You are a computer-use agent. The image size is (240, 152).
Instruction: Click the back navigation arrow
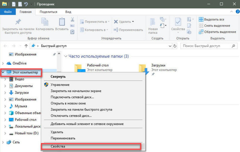click(5, 46)
